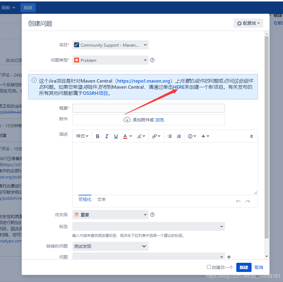Open the 样式 style dropdown
Screen dimensions: 283x282
tap(82, 136)
